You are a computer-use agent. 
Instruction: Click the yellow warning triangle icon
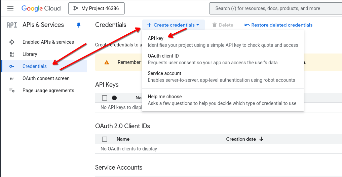[x=107, y=62]
